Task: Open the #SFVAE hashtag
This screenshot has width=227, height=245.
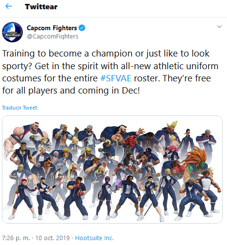Action: coord(116,78)
